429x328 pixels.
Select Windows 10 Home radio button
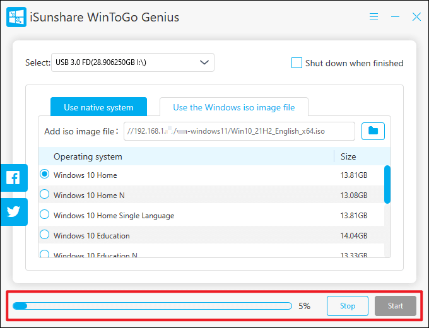(44, 174)
